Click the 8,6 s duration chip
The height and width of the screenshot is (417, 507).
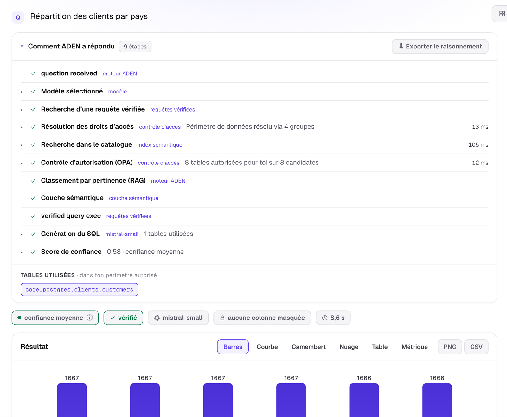[333, 318]
